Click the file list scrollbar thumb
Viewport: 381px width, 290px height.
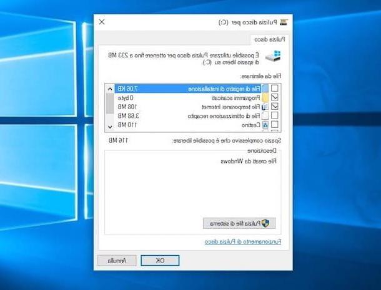pos(110,104)
